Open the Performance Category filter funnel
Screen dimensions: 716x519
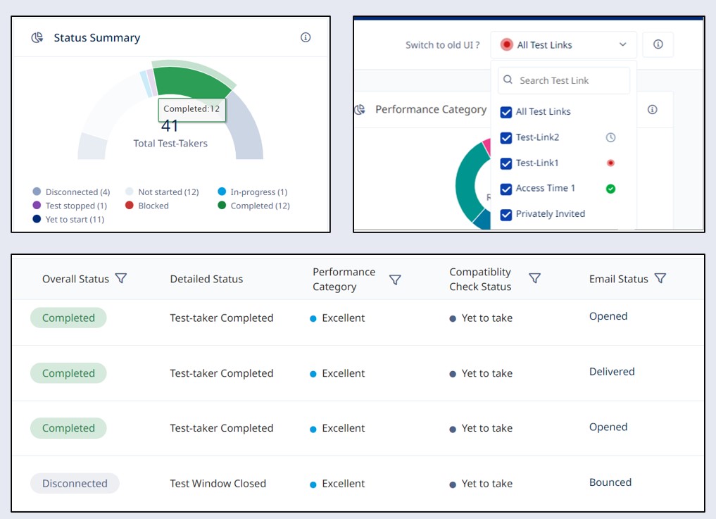(395, 280)
